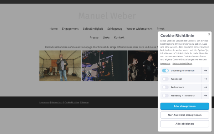Open the Kontakt menu item
Image resolution: width=214 pixels, height=134 pixels.
click(119, 37)
